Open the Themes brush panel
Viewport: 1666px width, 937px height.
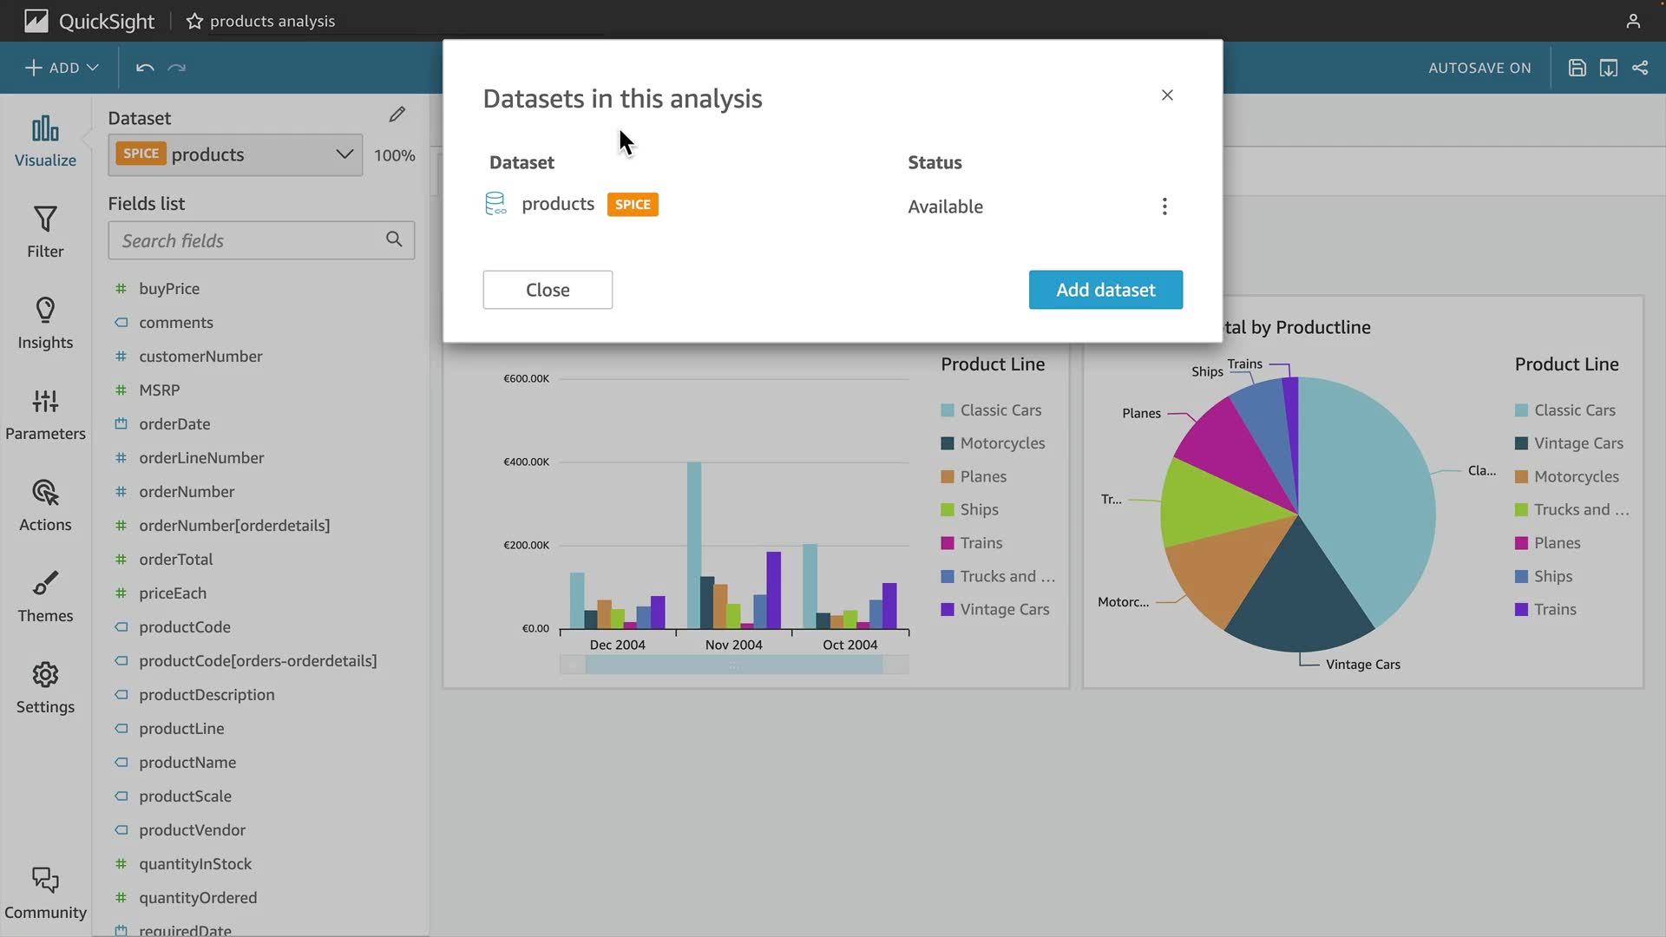coord(45,596)
